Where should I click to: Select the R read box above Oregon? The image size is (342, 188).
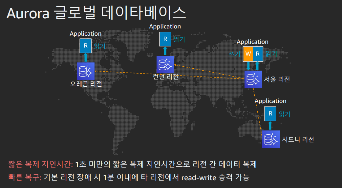click(85, 46)
